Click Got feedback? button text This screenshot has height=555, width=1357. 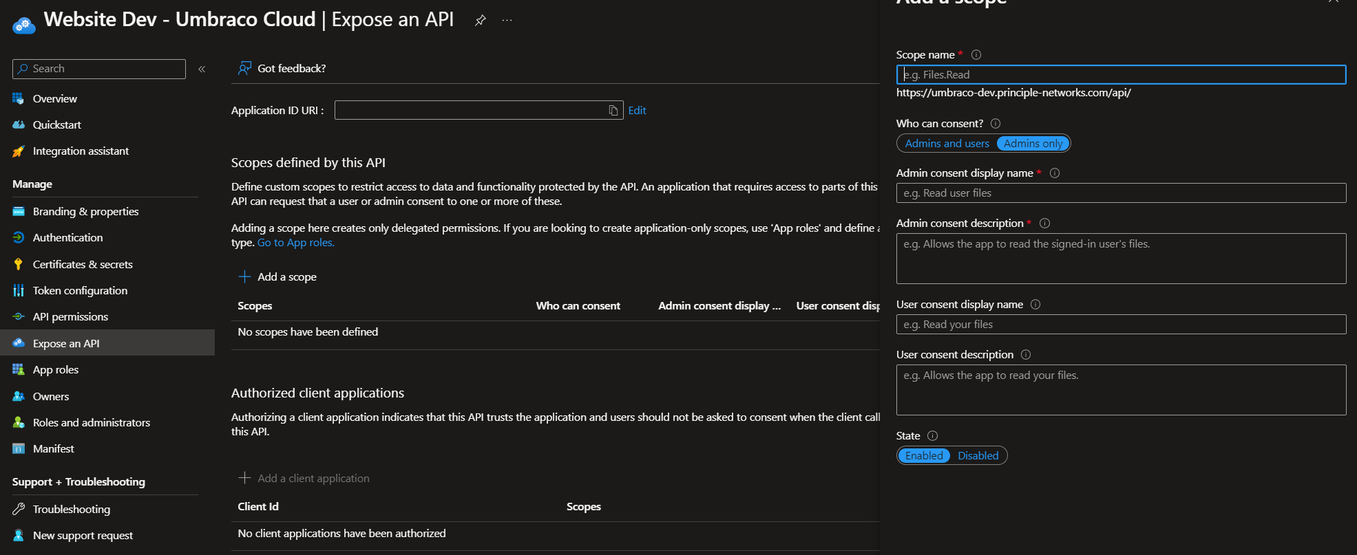coord(292,69)
